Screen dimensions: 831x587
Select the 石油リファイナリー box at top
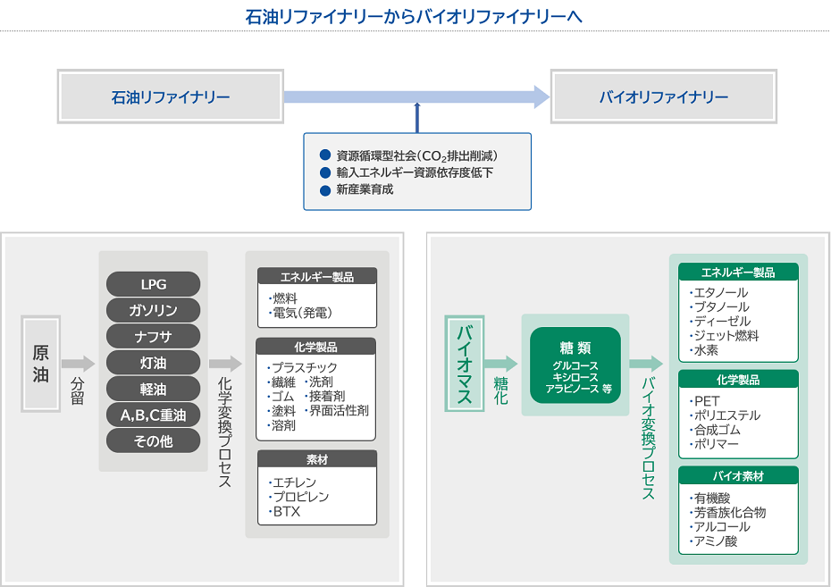[x=171, y=96]
